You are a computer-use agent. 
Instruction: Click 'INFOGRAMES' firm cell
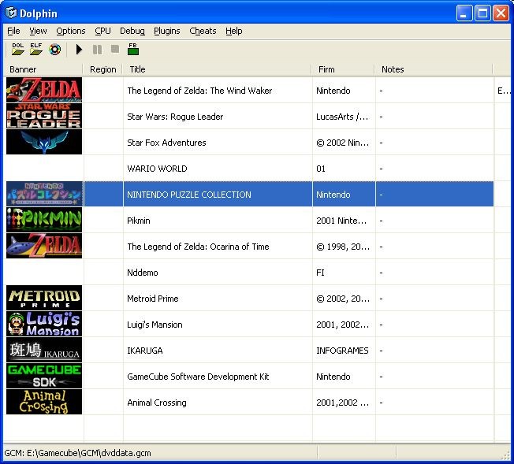point(342,351)
